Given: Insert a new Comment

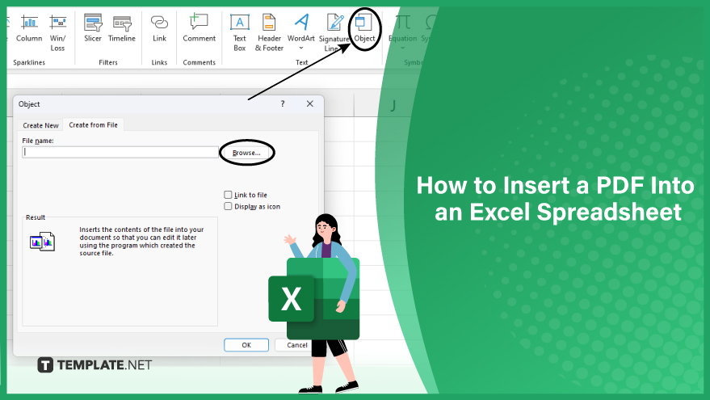Looking at the screenshot, I should pos(200,28).
